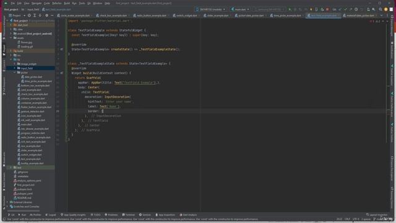This screenshot has height=223, width=396.
Task: Open the Refactor menu
Action: click(x=57, y=3)
